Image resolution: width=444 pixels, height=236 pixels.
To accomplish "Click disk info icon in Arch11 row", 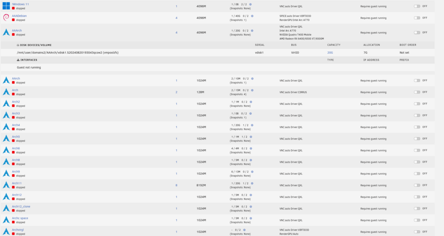I will [252, 183].
